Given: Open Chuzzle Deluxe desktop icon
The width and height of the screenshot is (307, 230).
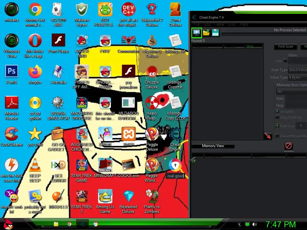Looking at the screenshot, I should click(x=152, y=72).
